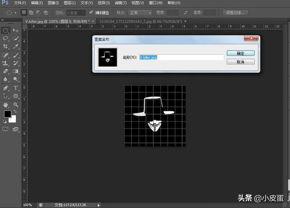Image resolution: width=290 pixels, height=208 pixels.
Task: Open the 选择(S) menu
Action: [x=104, y=3]
